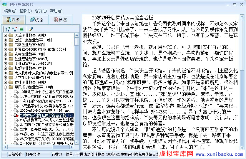Click the tree's vertical scrollbar down arrow
Viewport: 246px width, 159px height.
tap(77, 143)
